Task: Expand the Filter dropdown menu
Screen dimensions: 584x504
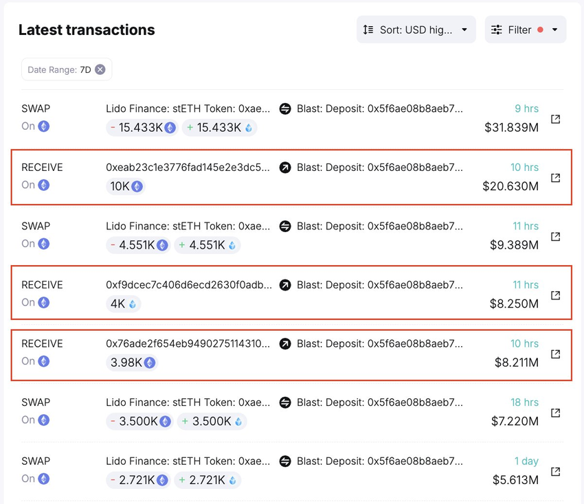Action: pyautogui.click(x=526, y=30)
